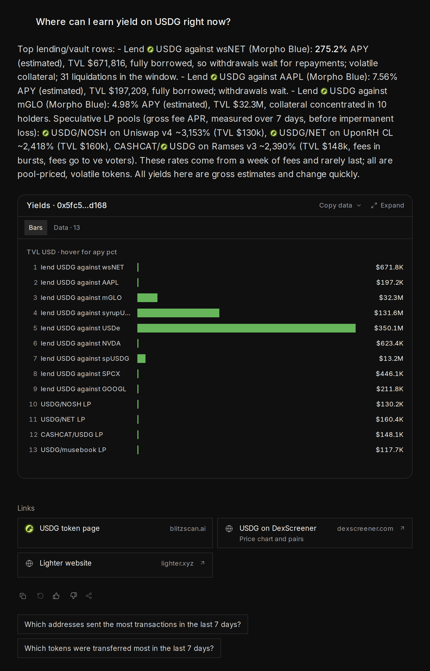430x671 pixels.
Task: Select row 'lend USDG against SPCX'
Action: click(x=215, y=374)
